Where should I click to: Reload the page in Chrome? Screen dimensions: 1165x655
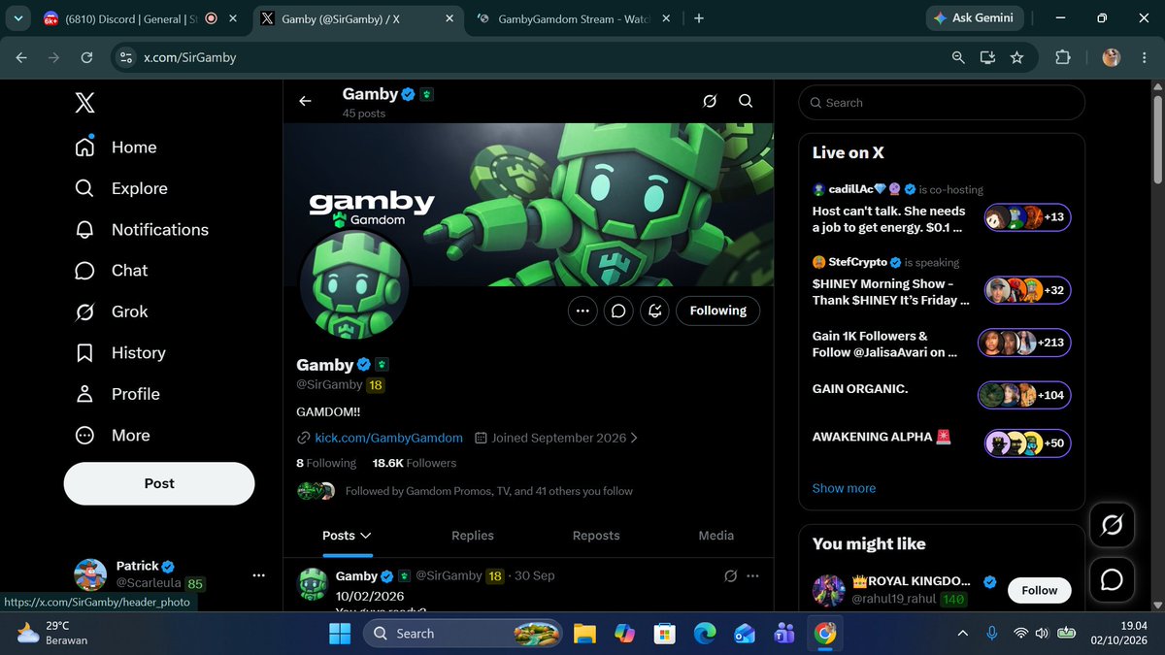pyautogui.click(x=86, y=57)
